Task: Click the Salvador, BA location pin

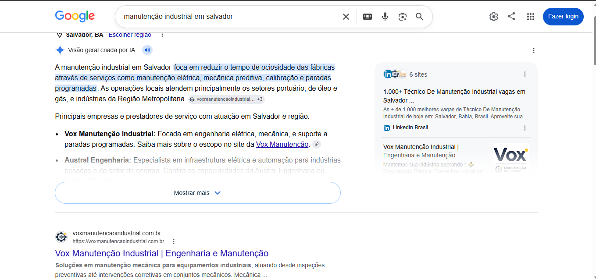Action: coord(60,35)
